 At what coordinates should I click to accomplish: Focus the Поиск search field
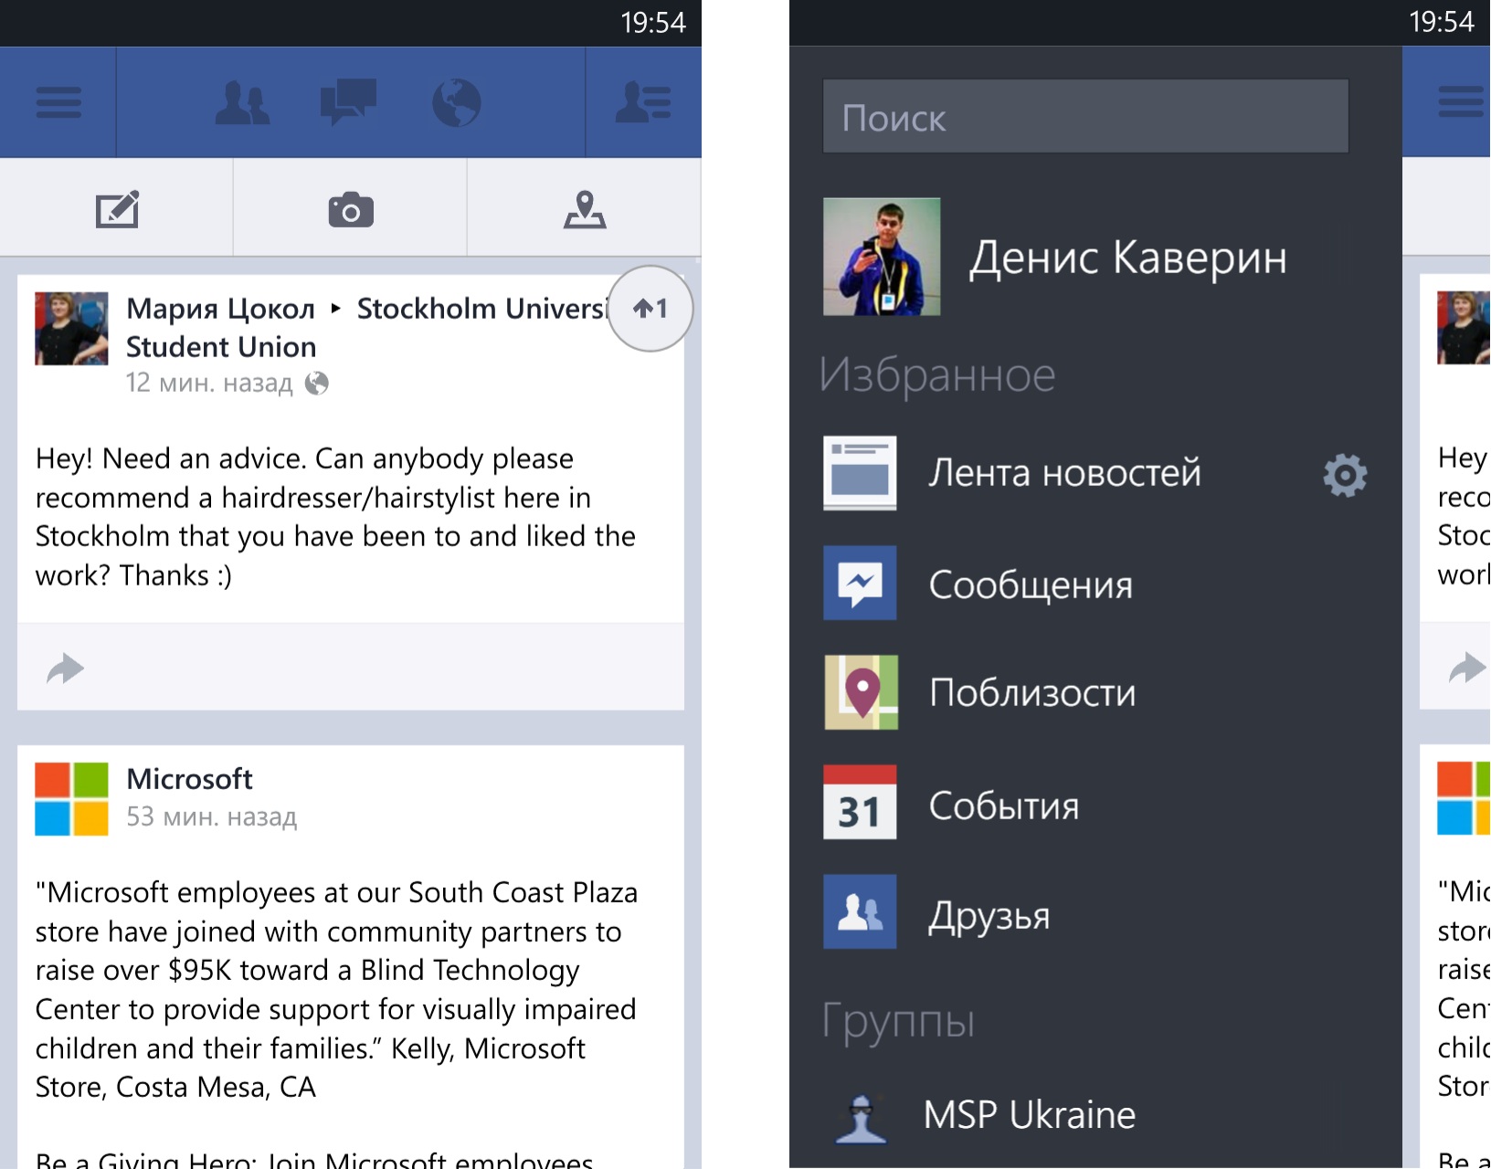[1085, 117]
